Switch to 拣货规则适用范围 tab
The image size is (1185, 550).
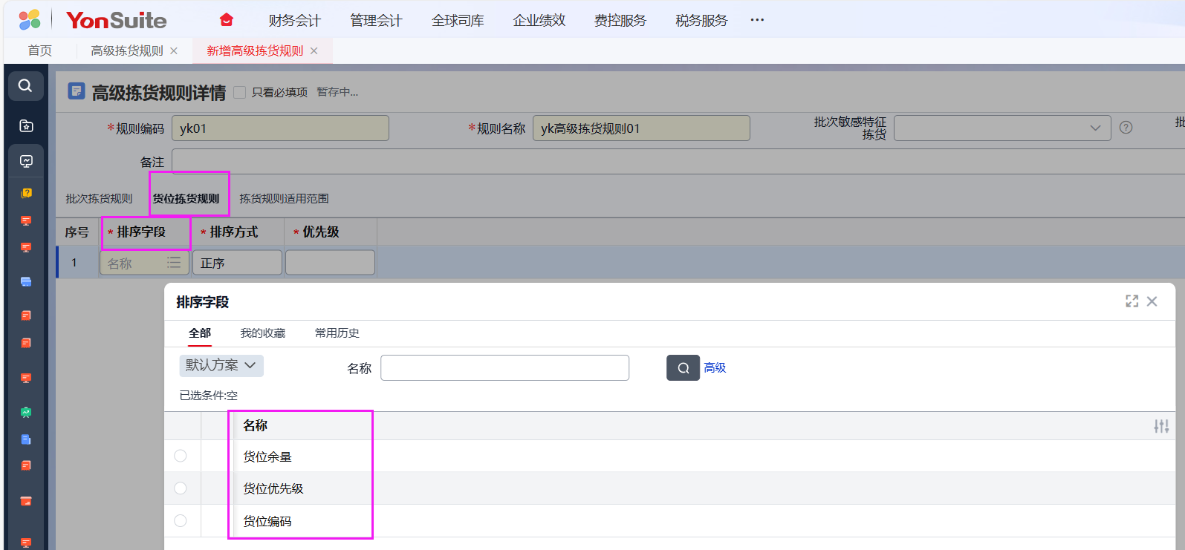tap(284, 199)
